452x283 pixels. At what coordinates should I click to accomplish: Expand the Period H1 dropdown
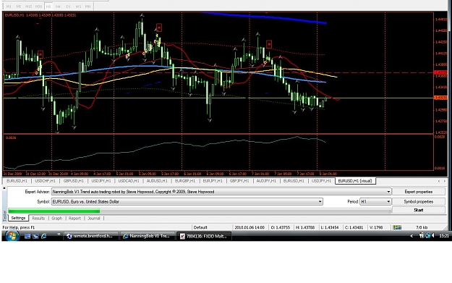(388, 201)
